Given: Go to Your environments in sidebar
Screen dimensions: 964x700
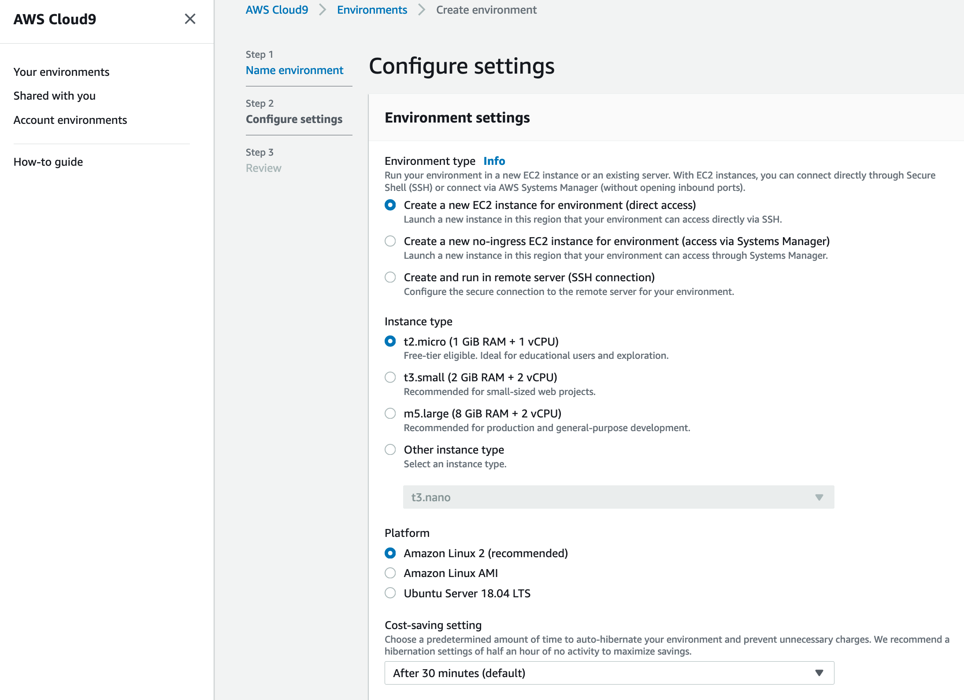Looking at the screenshot, I should tap(61, 72).
